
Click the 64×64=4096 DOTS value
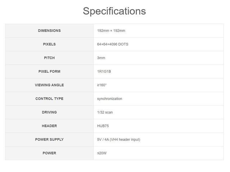click(112, 44)
